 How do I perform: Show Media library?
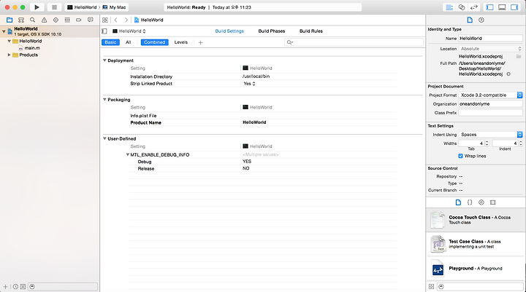point(493,202)
